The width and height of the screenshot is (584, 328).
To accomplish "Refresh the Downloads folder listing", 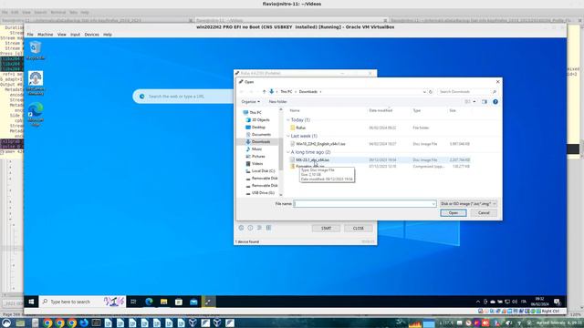I will 431,91.
